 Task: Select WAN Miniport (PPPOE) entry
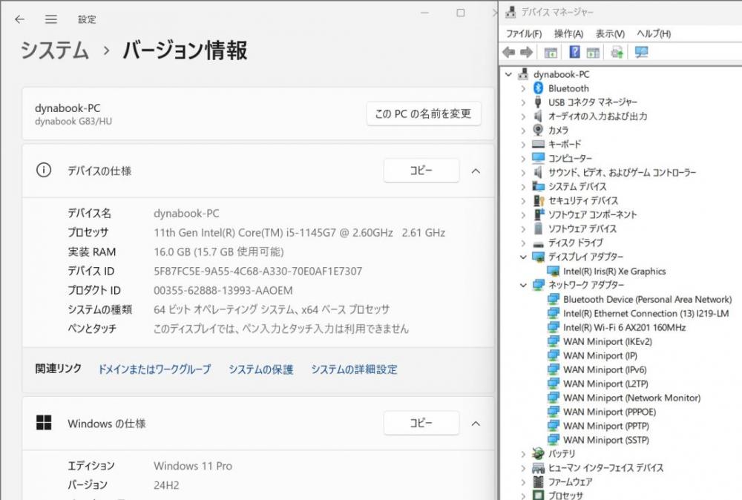click(x=609, y=412)
